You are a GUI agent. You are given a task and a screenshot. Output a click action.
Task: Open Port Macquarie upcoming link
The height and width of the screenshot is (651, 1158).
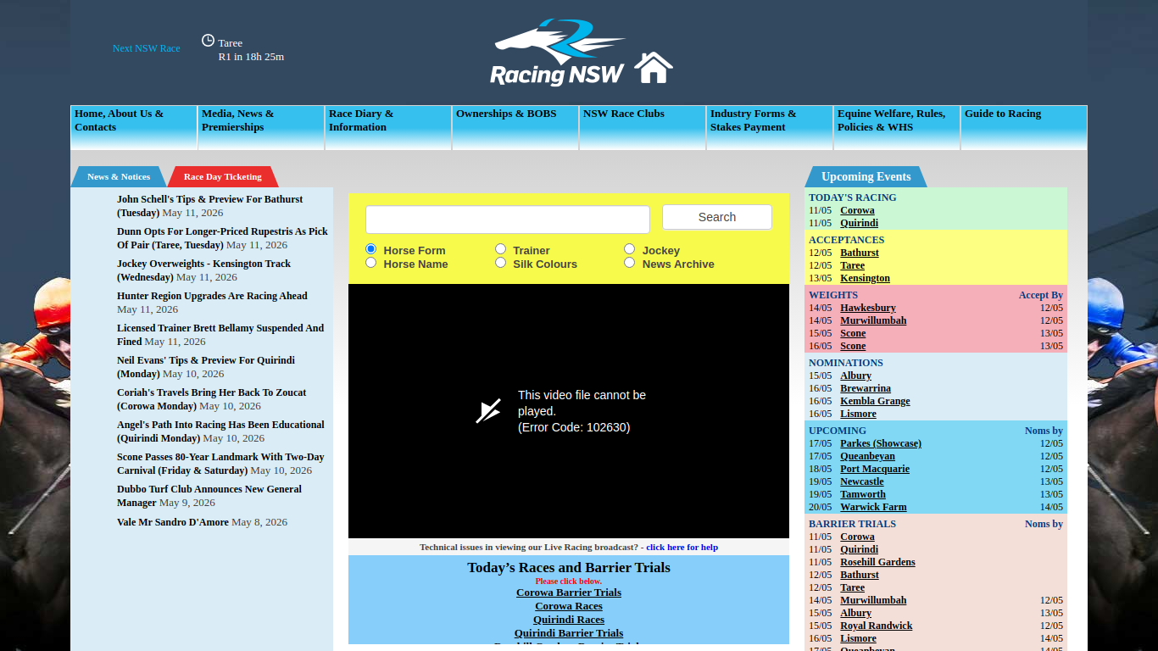(x=875, y=469)
